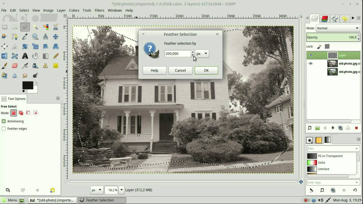
Task: Select the Dodge/Burn tool
Action: click(x=35, y=75)
